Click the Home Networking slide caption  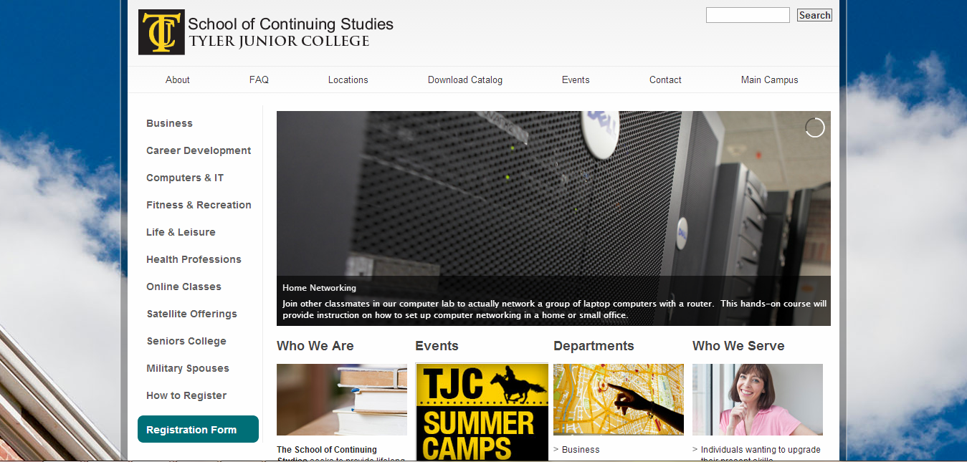click(319, 288)
